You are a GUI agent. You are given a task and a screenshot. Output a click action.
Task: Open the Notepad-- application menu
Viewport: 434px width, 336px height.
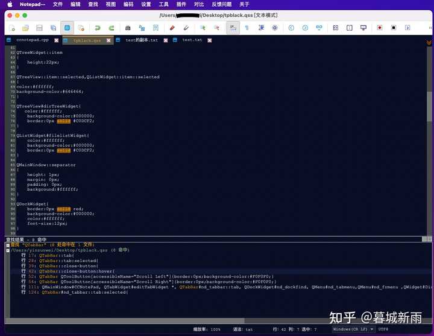coord(33,4)
